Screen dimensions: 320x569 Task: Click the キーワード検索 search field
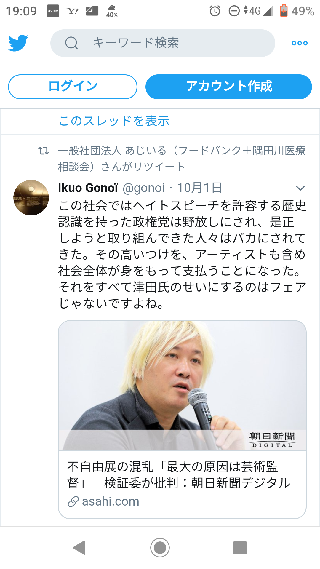(163, 43)
